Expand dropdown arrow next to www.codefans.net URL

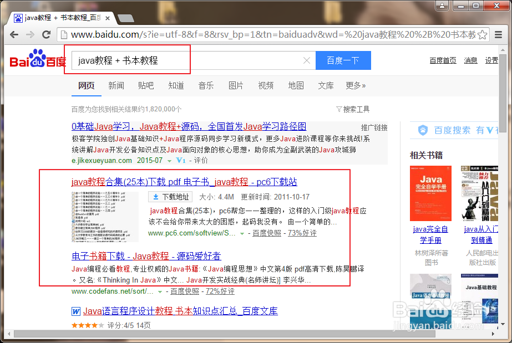coord(160,292)
